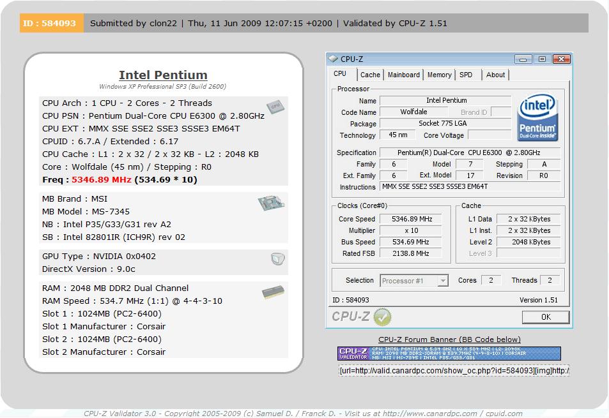This screenshot has height=418, width=609.
Task: Click the Multiplier x 10 value
Action: (x=411, y=231)
